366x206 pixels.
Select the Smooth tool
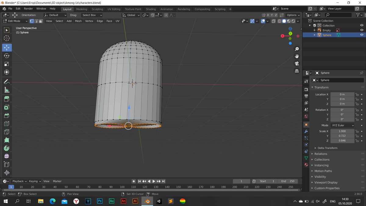[x=7, y=156]
